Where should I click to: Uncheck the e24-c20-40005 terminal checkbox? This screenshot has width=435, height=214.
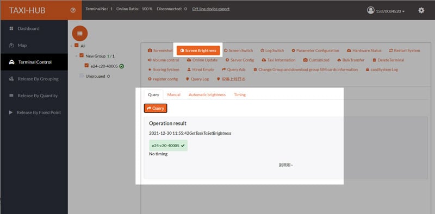tap(86, 66)
